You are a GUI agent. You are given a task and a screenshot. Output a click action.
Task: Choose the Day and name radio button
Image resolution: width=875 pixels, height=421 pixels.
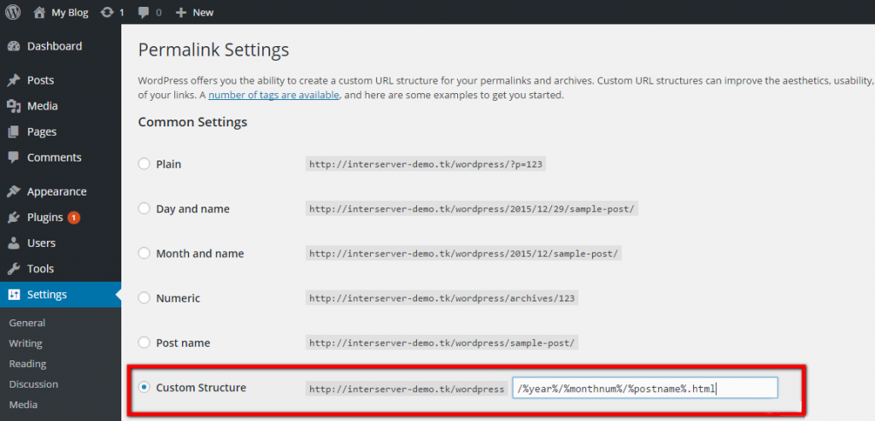pyautogui.click(x=144, y=209)
